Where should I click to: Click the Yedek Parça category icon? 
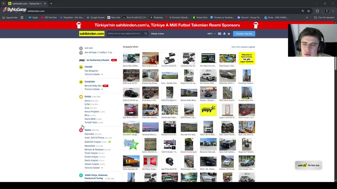point(81,175)
